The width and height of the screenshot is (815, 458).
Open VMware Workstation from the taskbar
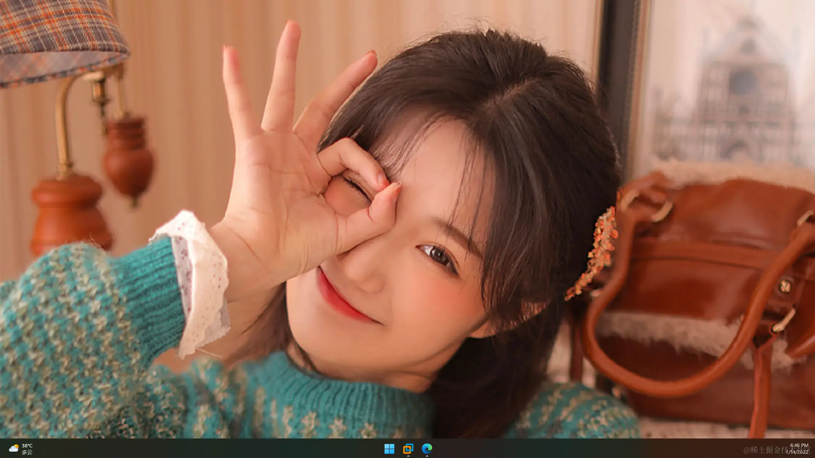pyautogui.click(x=408, y=449)
